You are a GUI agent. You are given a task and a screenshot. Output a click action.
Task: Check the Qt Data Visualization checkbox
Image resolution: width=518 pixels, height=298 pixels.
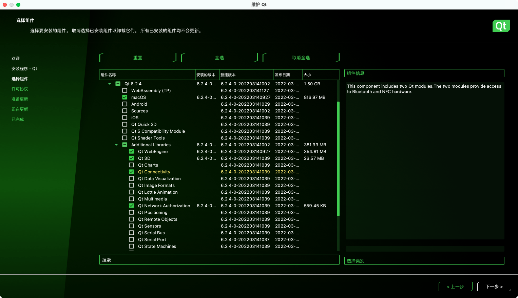[x=131, y=178]
